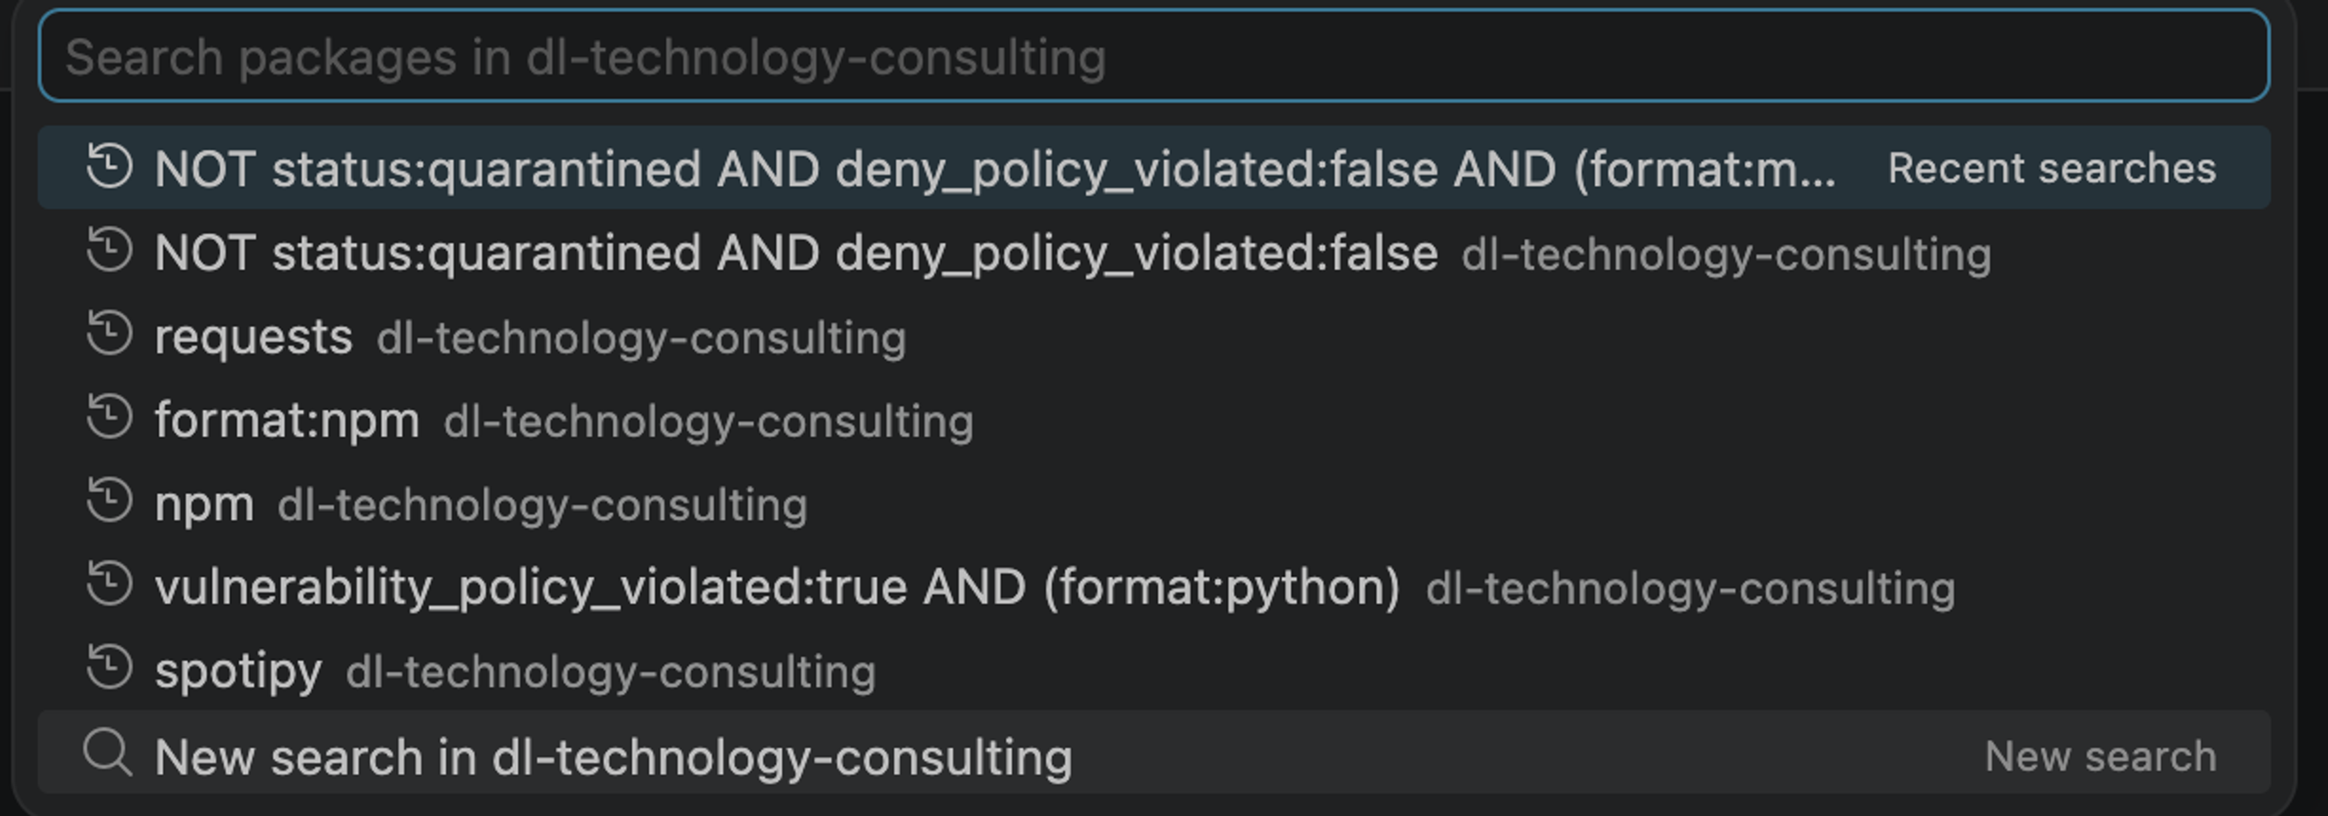Click the dl-technology-consulting text beside spotipy
The image size is (2328, 816).
(611, 671)
